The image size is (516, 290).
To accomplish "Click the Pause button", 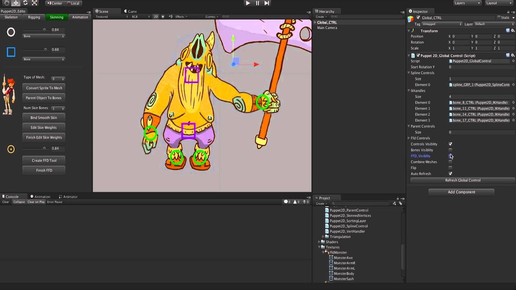I will point(257,3).
